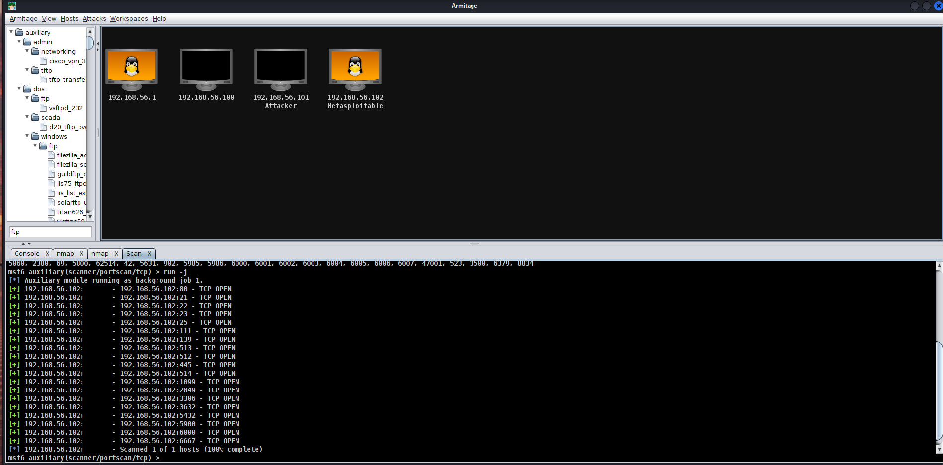Click the solarftp module file icon
This screenshot has width=943, height=465.
click(51, 202)
